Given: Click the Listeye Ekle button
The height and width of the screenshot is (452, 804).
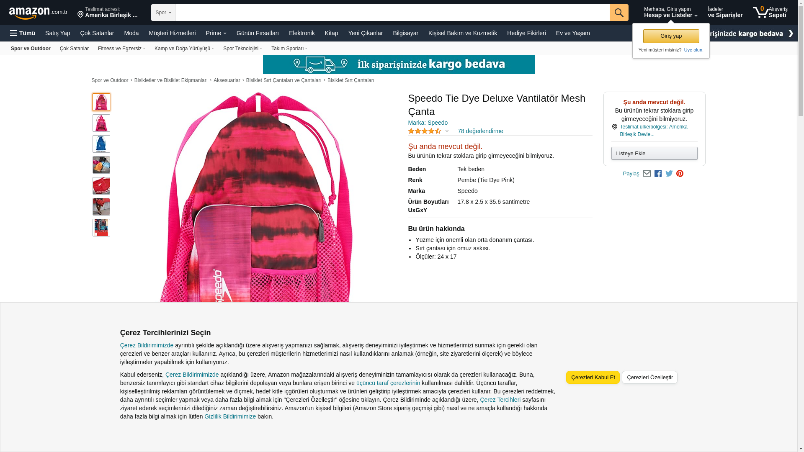Looking at the screenshot, I should pyautogui.click(x=654, y=153).
